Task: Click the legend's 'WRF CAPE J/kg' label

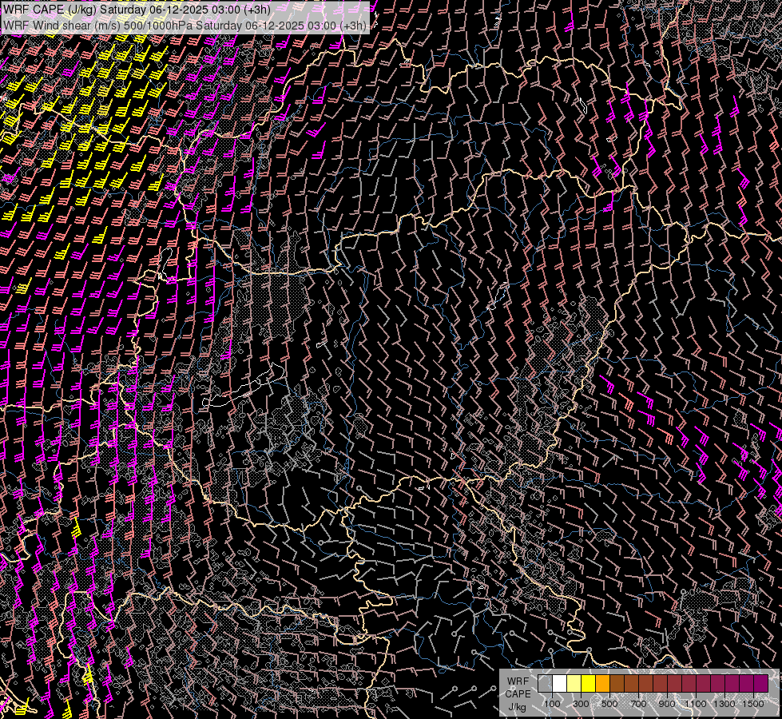Action: (x=517, y=693)
